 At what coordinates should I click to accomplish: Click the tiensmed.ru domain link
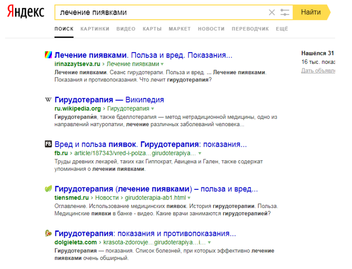(x=71, y=198)
